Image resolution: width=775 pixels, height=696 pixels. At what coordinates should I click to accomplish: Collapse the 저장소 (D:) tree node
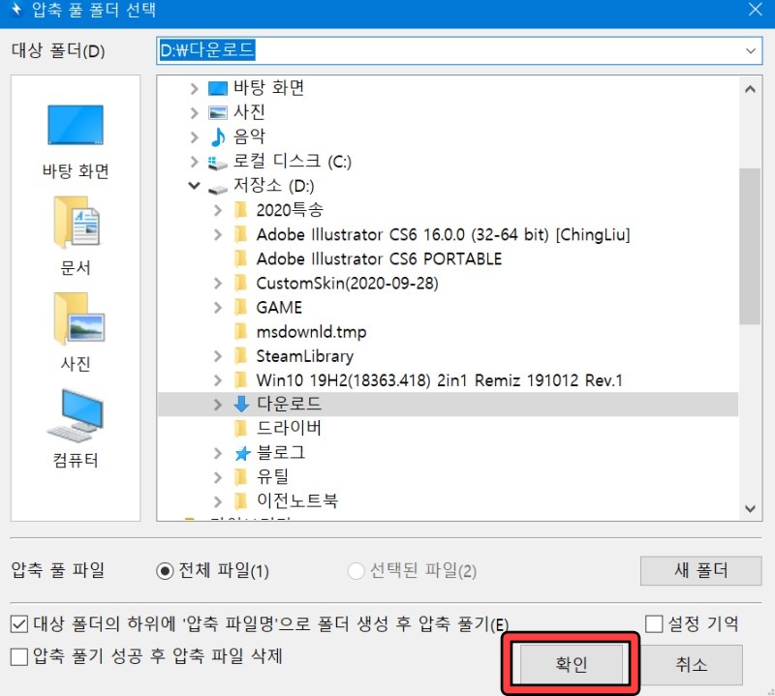pos(193,185)
